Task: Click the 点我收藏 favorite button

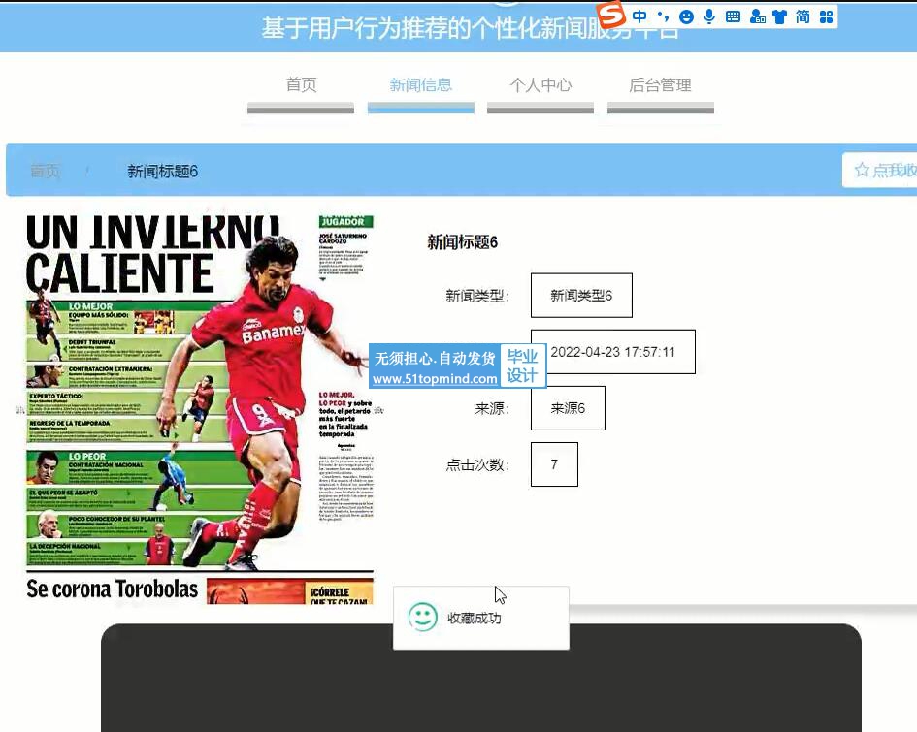Action: click(879, 170)
